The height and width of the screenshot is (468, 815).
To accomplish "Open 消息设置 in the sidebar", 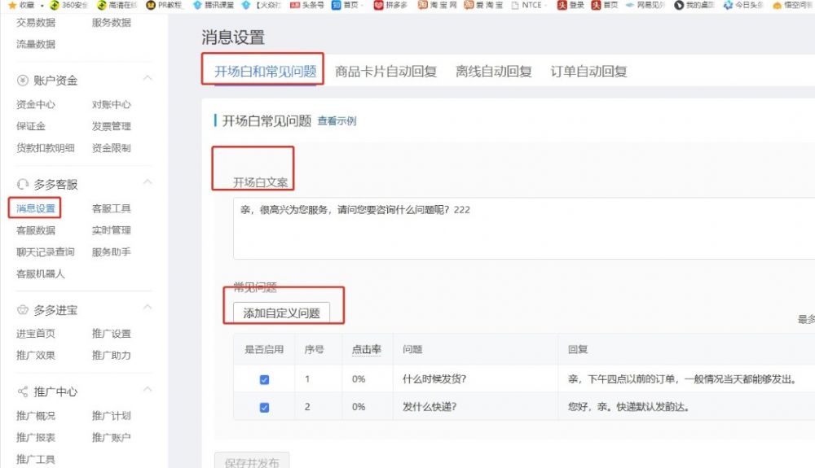I will tap(35, 208).
